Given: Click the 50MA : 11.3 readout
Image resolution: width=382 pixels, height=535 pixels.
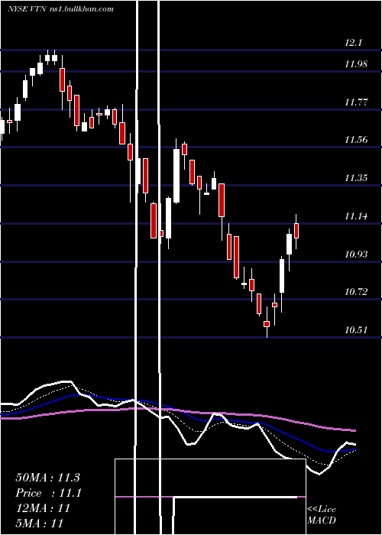Looking at the screenshot, I should tap(47, 478).
